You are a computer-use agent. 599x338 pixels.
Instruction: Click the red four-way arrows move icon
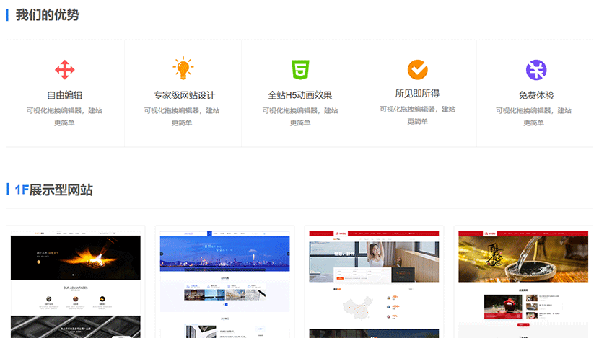pyautogui.click(x=65, y=70)
